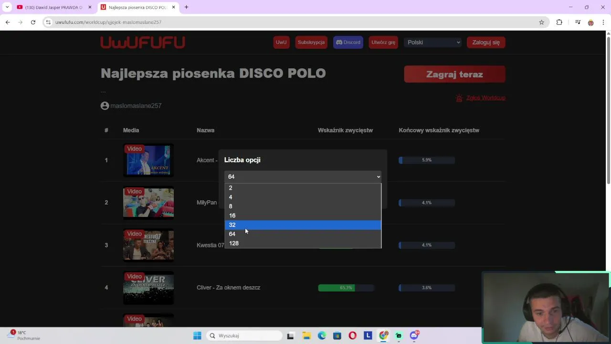Viewport: 611px width, 344px height.
Task: Open the Cliver Za oknem deszcz thumbnail
Action: pos(148,288)
